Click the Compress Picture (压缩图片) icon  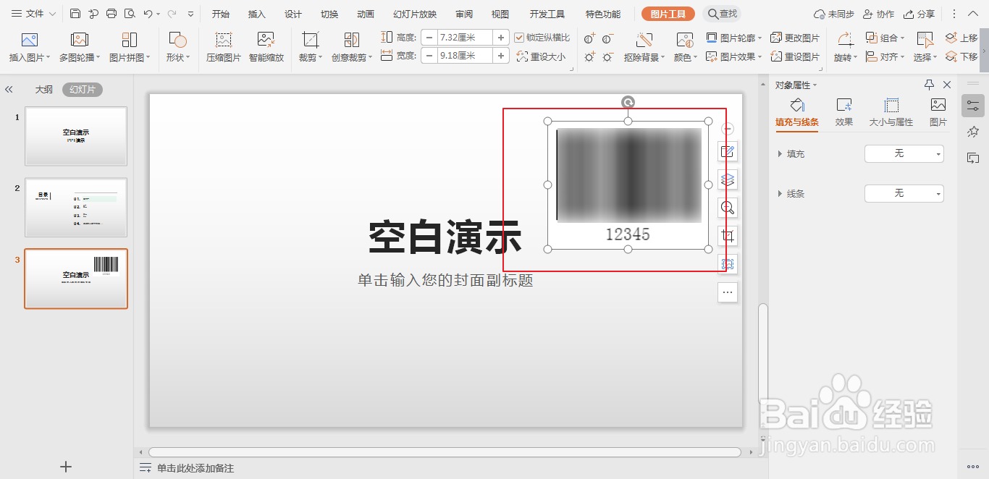(224, 40)
